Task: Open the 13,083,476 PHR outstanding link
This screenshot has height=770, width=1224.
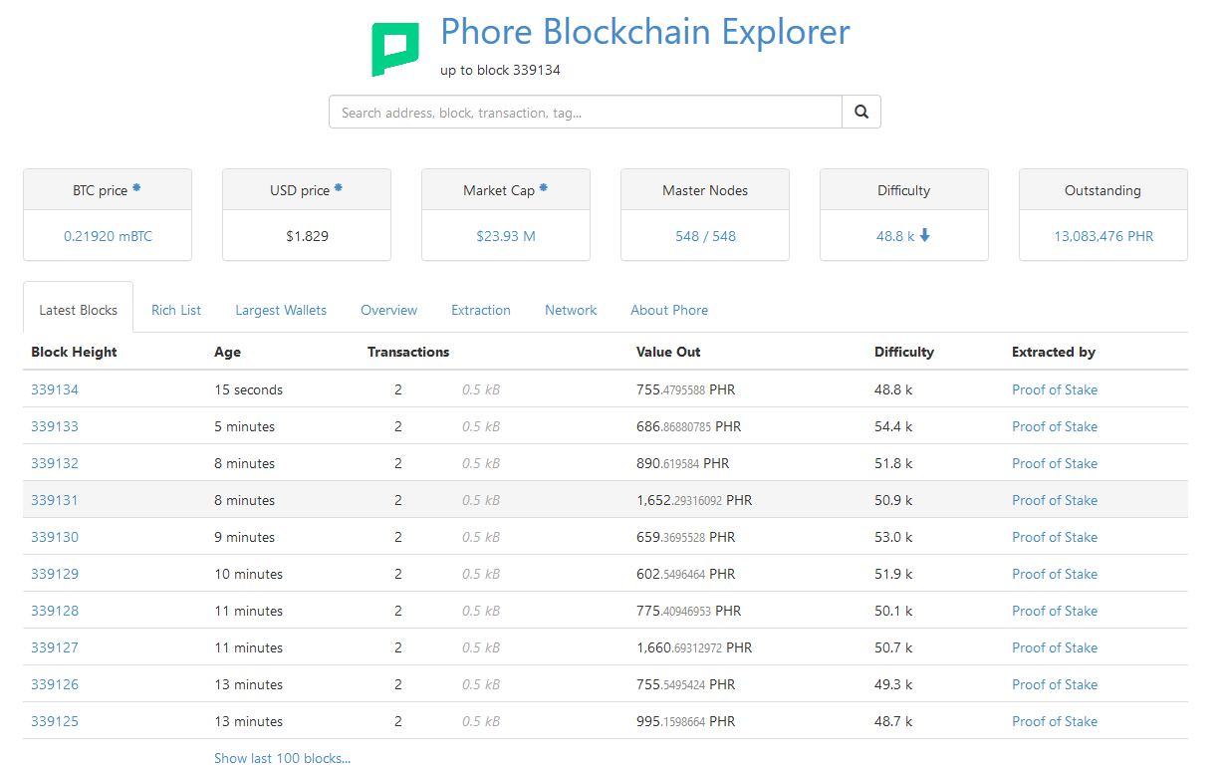Action: point(1103,236)
